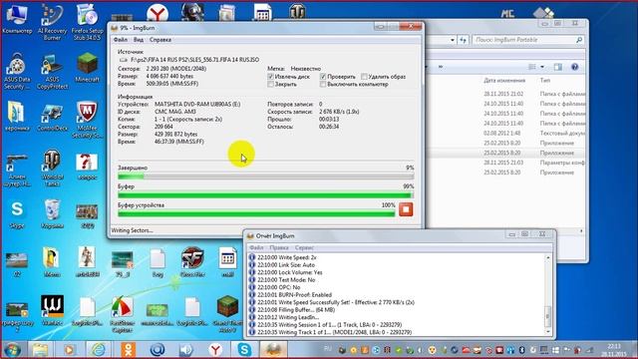Screen dimensions: 638x359
Task: Select the red question mark desktop icon
Action: [87, 167]
